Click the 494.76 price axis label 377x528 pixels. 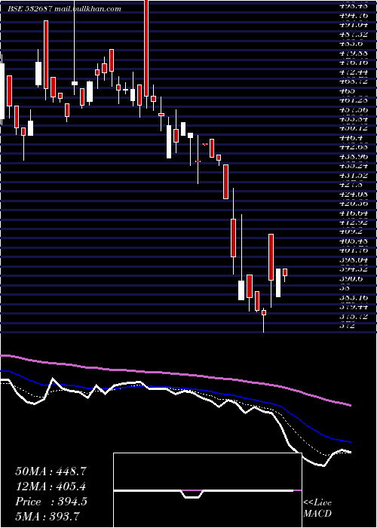(352, 15)
